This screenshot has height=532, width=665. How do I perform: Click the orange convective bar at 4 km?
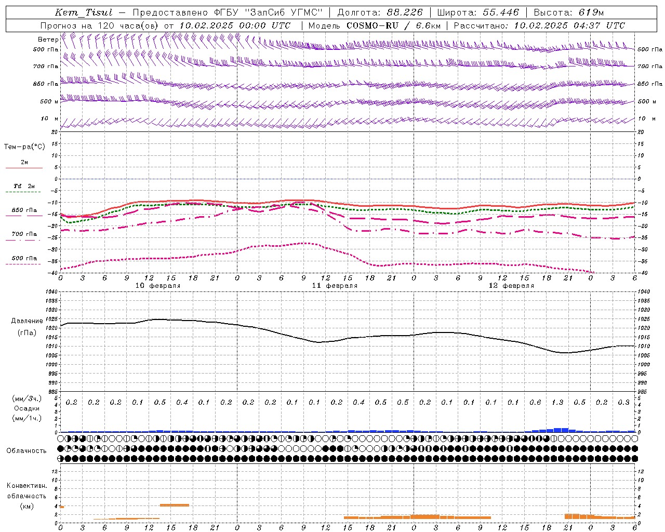click(175, 505)
